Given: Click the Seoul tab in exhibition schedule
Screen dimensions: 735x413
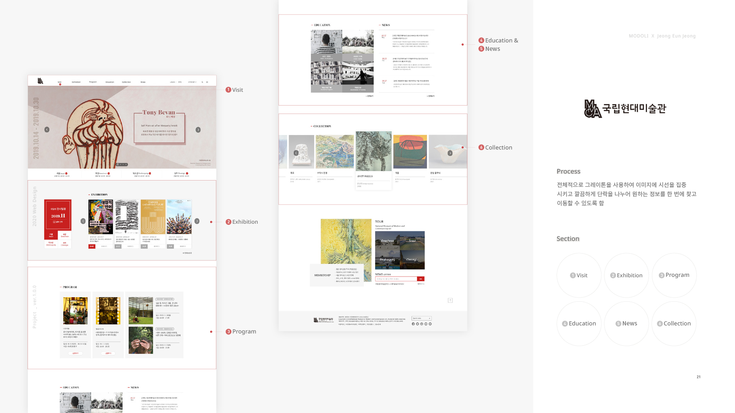Looking at the screenshot, I should coord(51,235).
